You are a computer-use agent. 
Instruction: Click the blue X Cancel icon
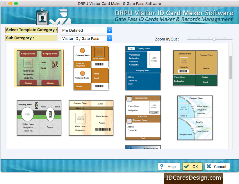pyautogui.click(x=209, y=166)
